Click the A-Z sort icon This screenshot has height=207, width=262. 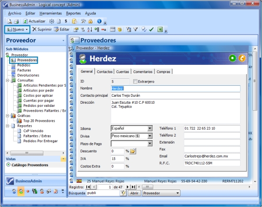point(90,30)
